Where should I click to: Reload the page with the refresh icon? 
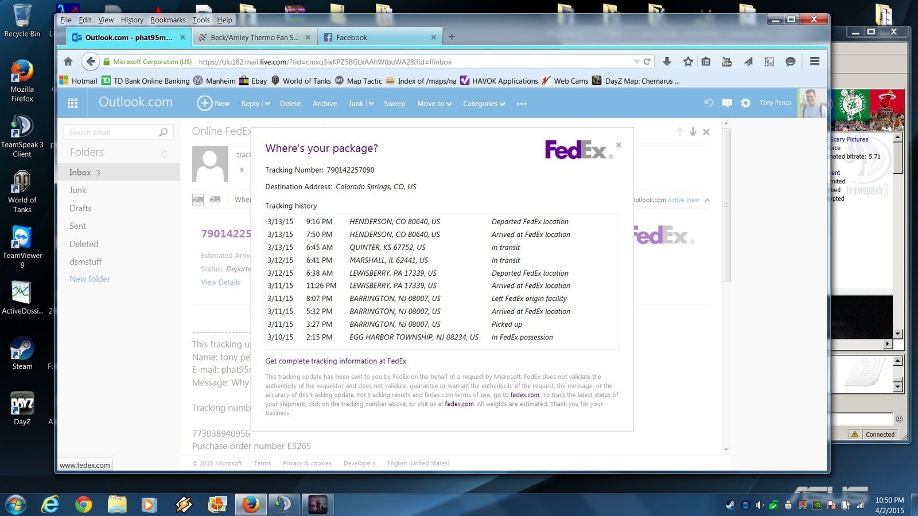click(647, 61)
